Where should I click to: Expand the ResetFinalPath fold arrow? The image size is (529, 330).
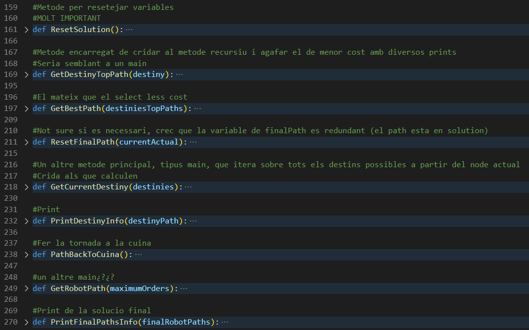27,142
